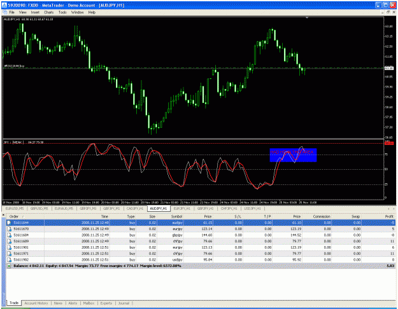Image resolution: width=398 pixels, height=309 pixels.
Task: Switch to the GBPUSD,M5 chart tab
Action: 39,209
